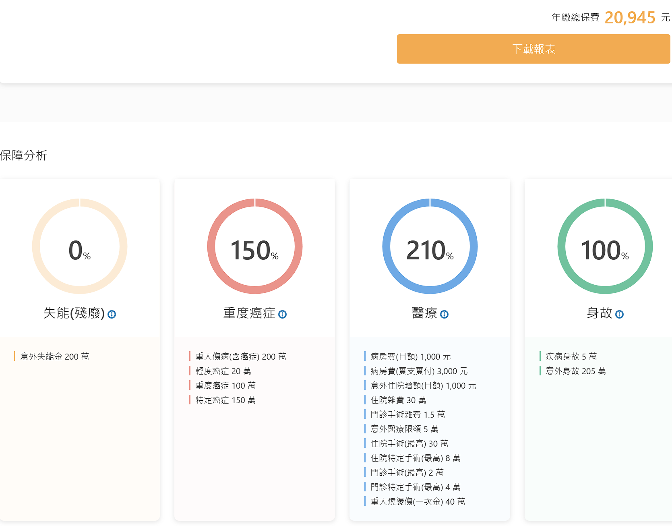Open info icon next to 失能(殘廢)
672x526 pixels.
(112, 314)
